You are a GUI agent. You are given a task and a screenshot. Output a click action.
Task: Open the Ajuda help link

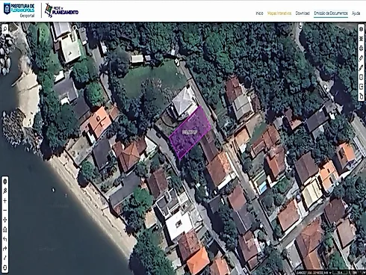pyautogui.click(x=356, y=13)
